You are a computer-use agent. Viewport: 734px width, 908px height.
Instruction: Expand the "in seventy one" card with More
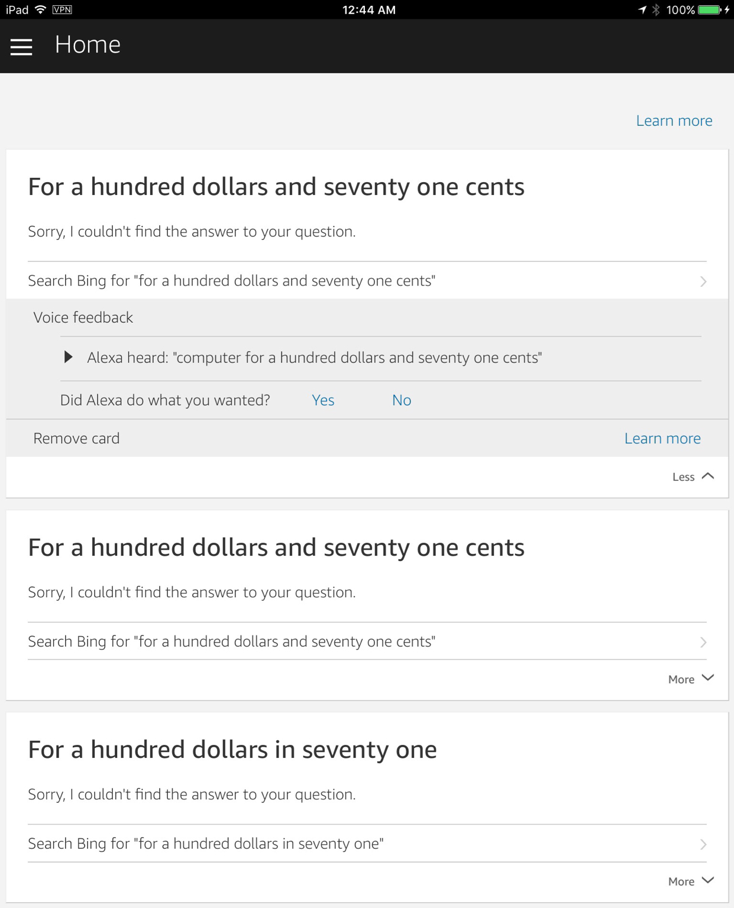point(691,881)
